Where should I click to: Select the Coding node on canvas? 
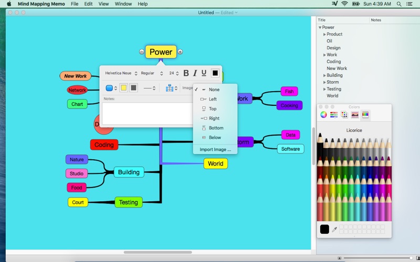(x=104, y=145)
